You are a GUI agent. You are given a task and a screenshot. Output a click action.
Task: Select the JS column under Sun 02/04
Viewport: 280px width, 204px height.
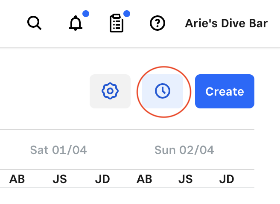point(186,179)
